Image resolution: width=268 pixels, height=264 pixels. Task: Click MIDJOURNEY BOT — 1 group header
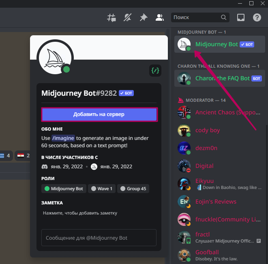(202, 32)
